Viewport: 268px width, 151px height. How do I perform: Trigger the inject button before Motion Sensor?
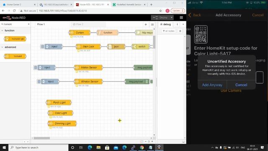tap(36, 68)
